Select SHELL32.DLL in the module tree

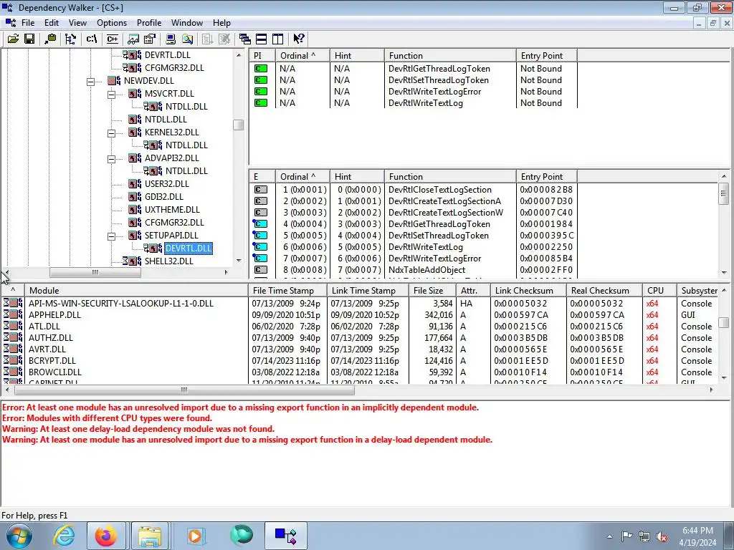coord(168,261)
